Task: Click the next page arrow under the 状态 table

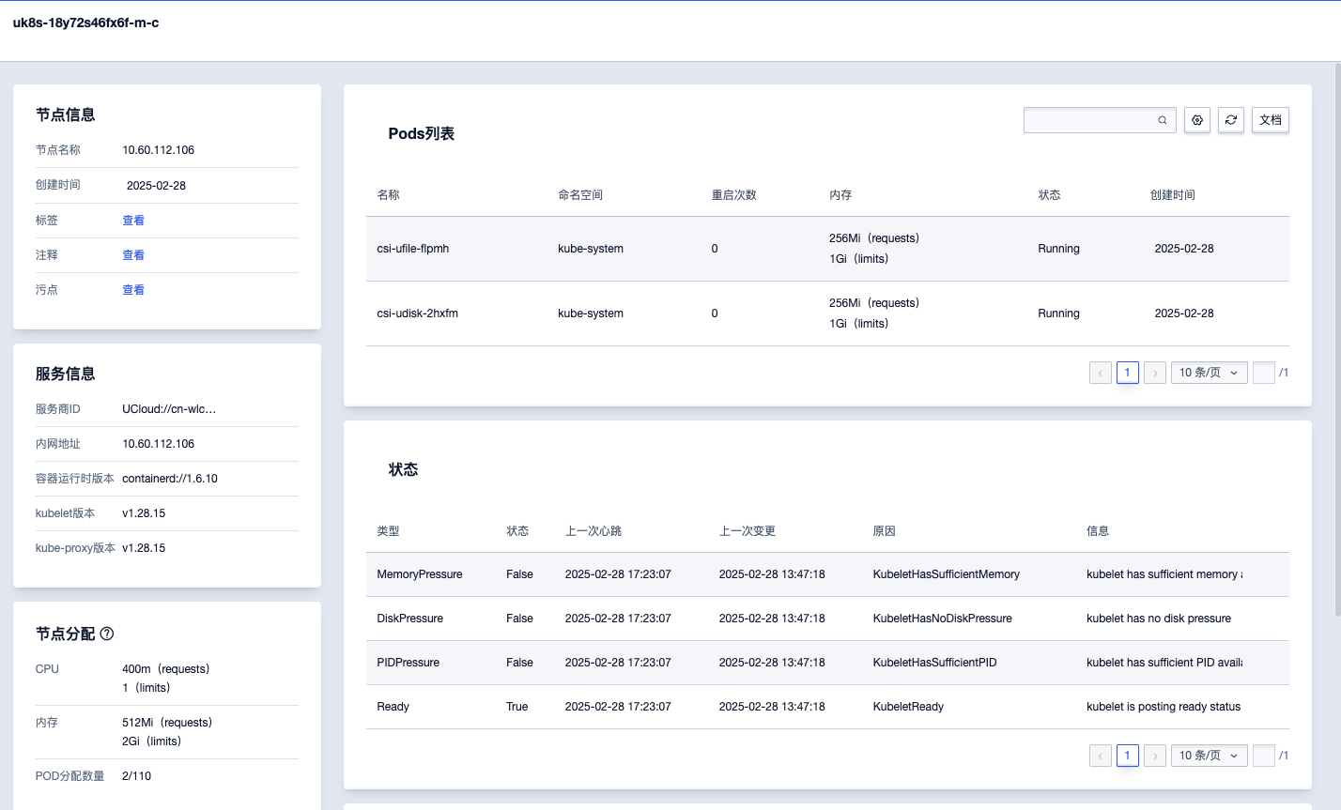Action: pyautogui.click(x=1154, y=756)
